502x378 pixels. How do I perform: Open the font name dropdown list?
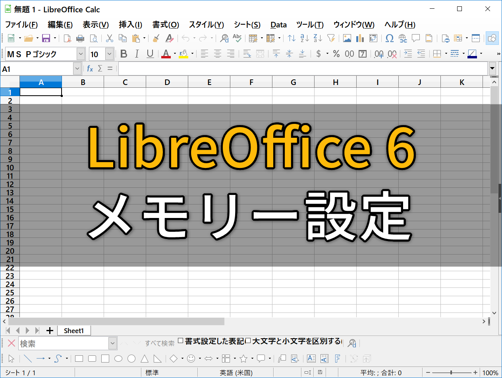pos(81,54)
